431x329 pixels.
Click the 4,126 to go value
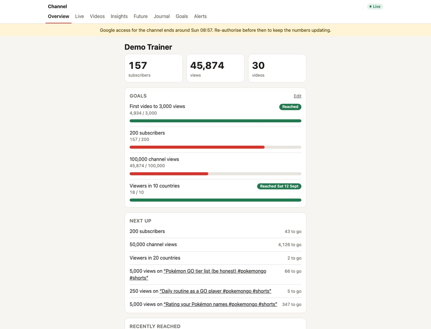coord(290,245)
